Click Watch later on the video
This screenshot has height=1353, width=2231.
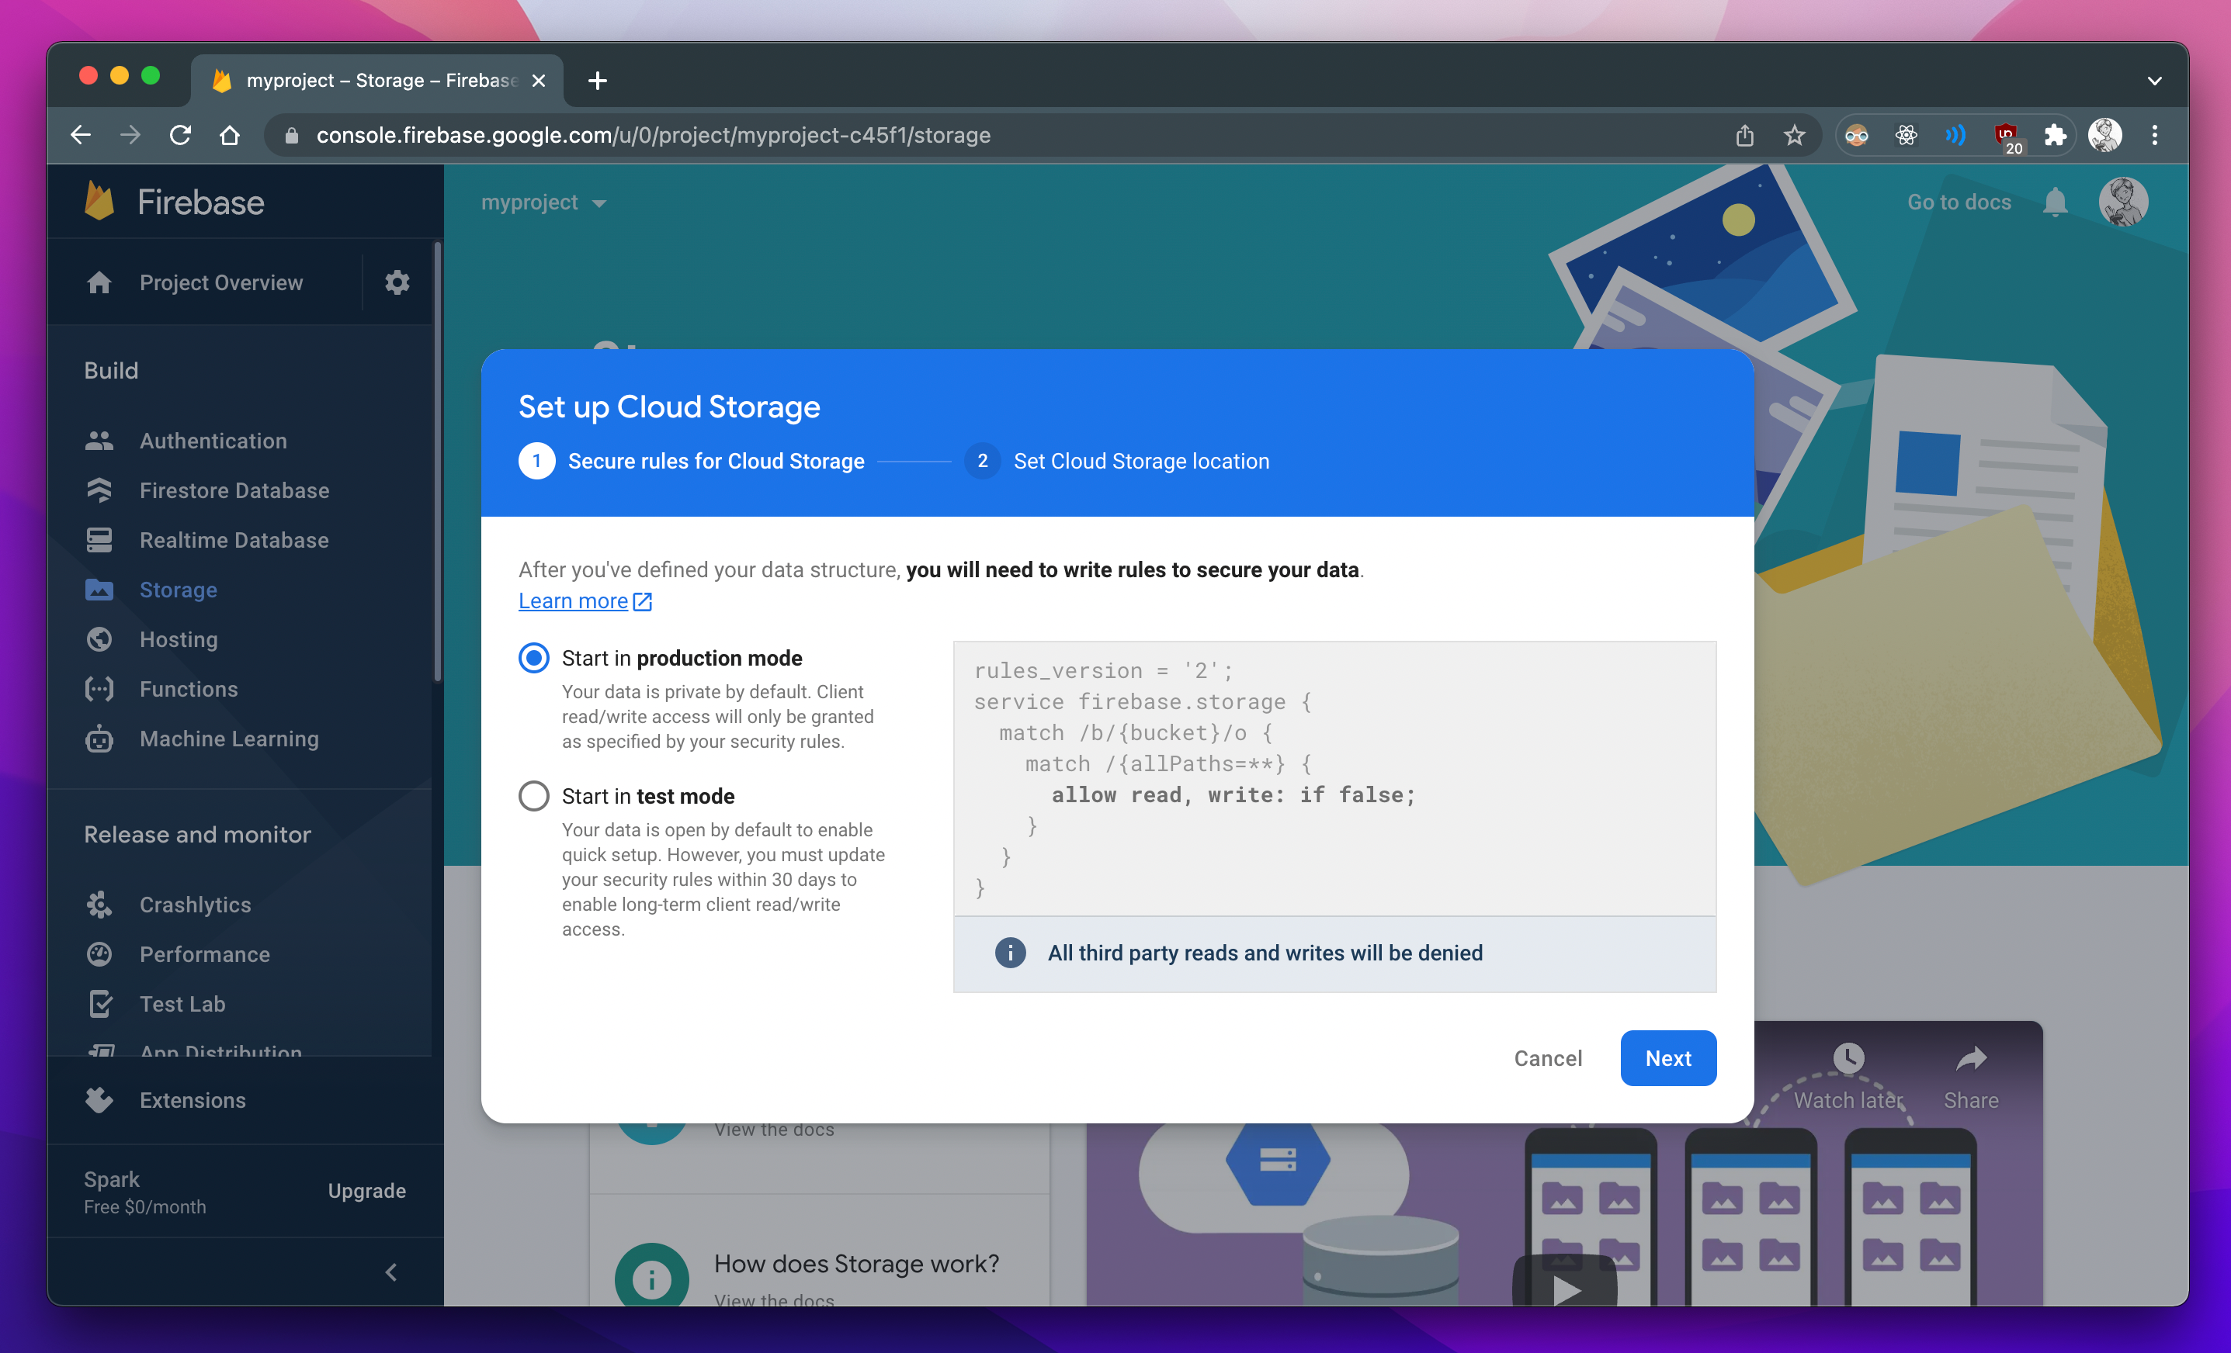pos(1848,1077)
